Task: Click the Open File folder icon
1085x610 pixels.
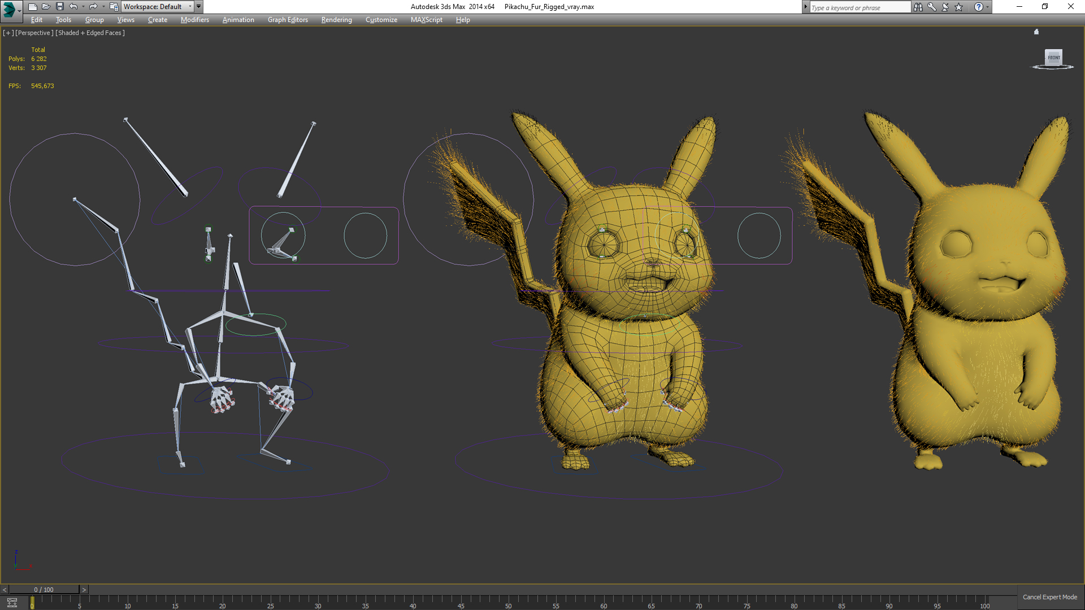Action: [x=46, y=7]
